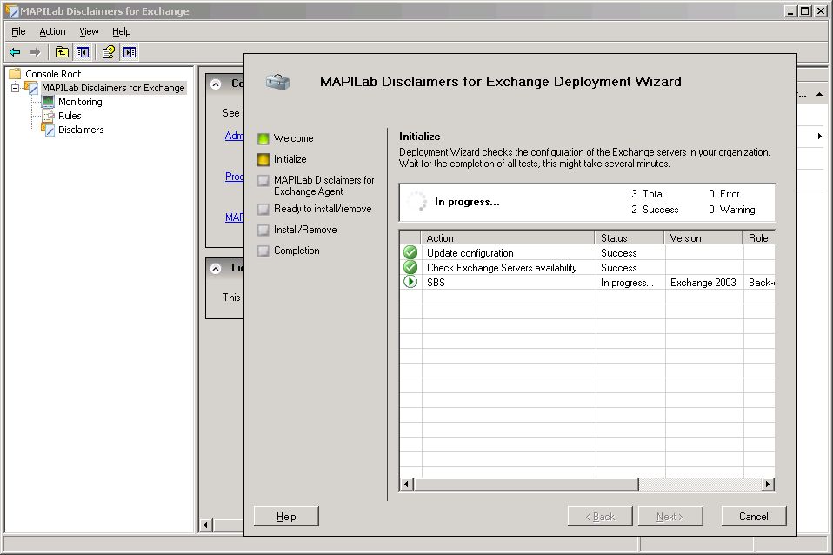Collapse the MAPILab Disclaimers for Exchange tree node
The height and width of the screenshot is (555, 833).
click(16, 88)
